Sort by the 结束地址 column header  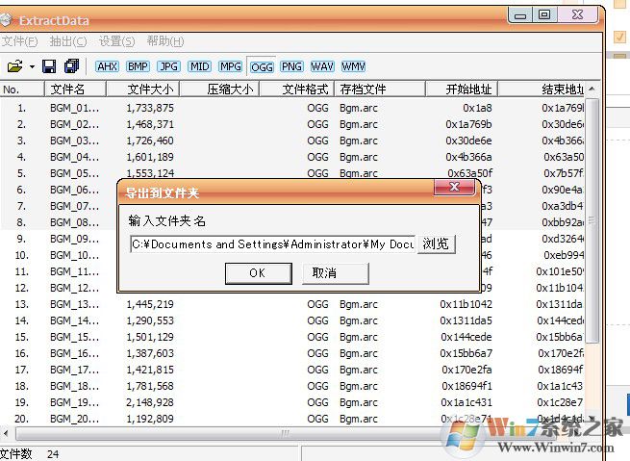coord(541,89)
